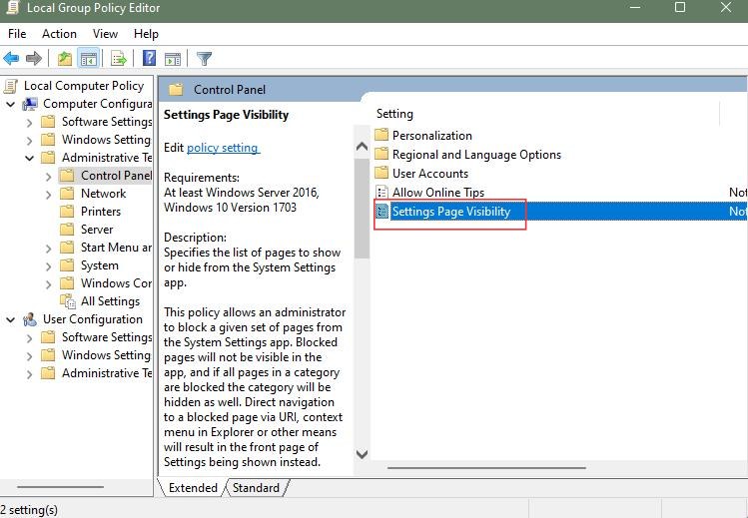The height and width of the screenshot is (518, 748).
Task: Expand Windows Settings under Computer Configuration
Action: [x=30, y=141]
